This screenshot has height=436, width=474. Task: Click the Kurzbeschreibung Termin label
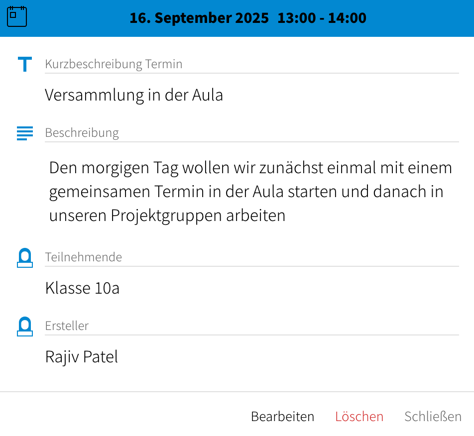point(114,64)
